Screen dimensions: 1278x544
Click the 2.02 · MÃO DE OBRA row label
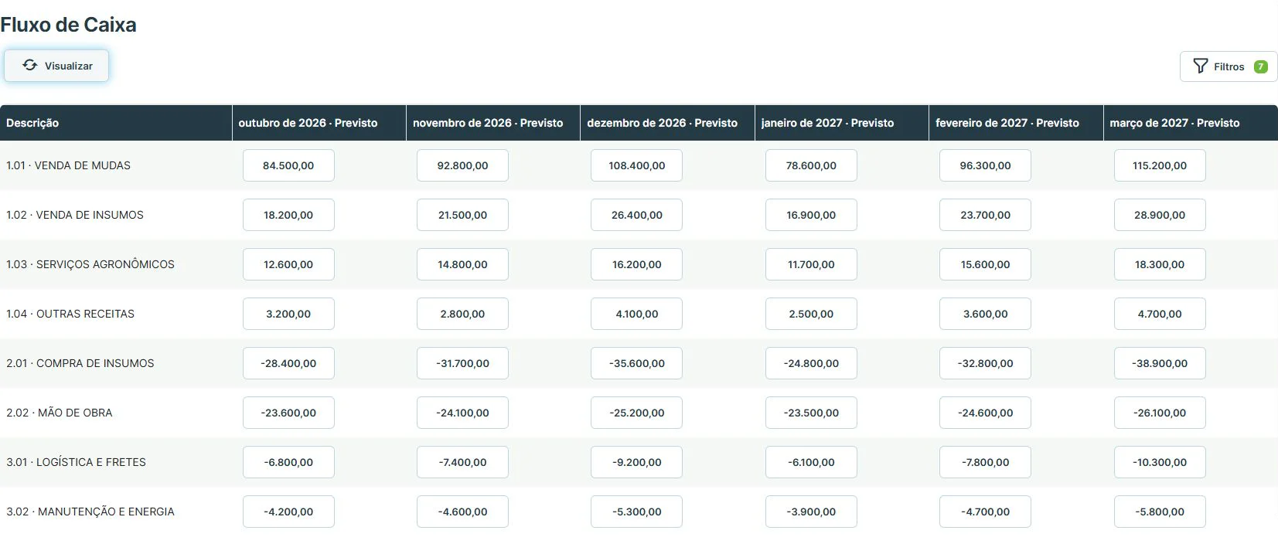click(60, 413)
